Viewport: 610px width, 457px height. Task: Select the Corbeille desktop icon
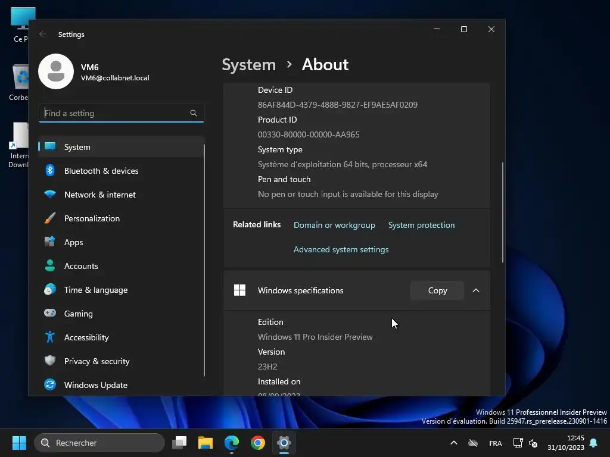point(20,83)
